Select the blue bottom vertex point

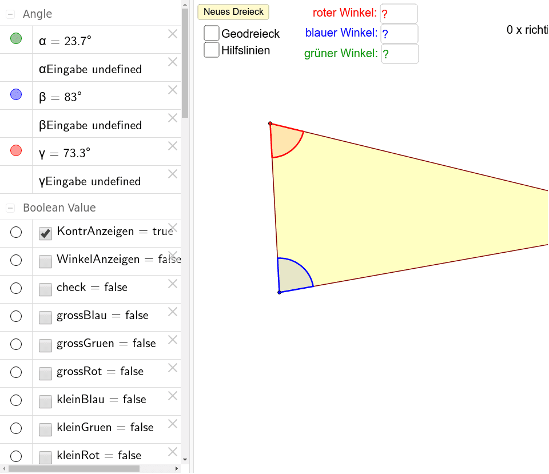point(280,292)
